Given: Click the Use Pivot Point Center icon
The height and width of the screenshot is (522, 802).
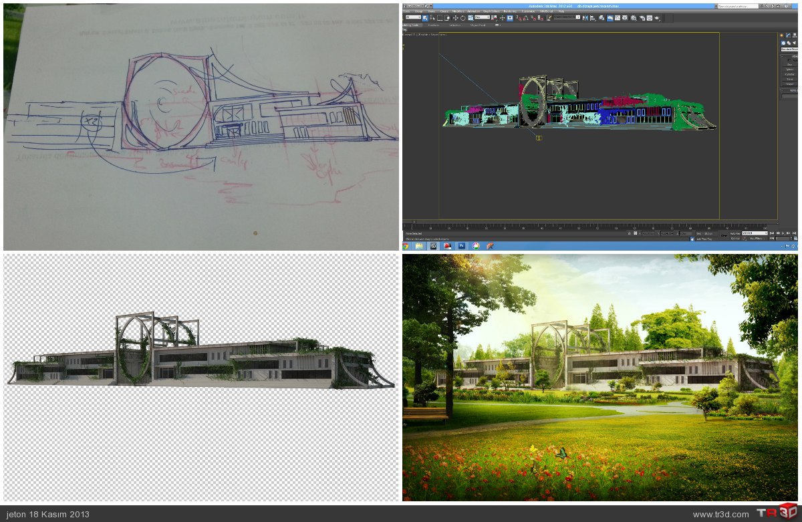Looking at the screenshot, I should 495,17.
